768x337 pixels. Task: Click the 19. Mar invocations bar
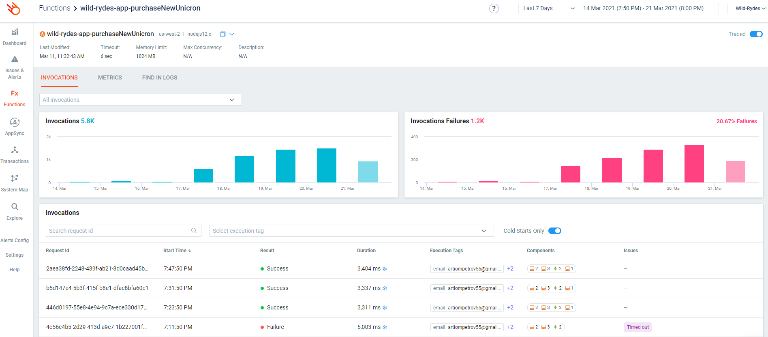click(x=286, y=166)
